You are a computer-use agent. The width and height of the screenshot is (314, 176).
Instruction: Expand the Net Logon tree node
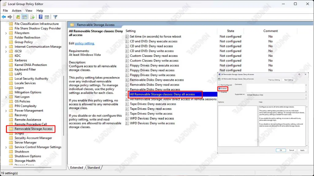[6, 97]
